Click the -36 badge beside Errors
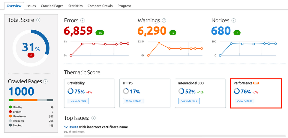This screenshot has width=288, height=138. pyautogui.click(x=100, y=33)
